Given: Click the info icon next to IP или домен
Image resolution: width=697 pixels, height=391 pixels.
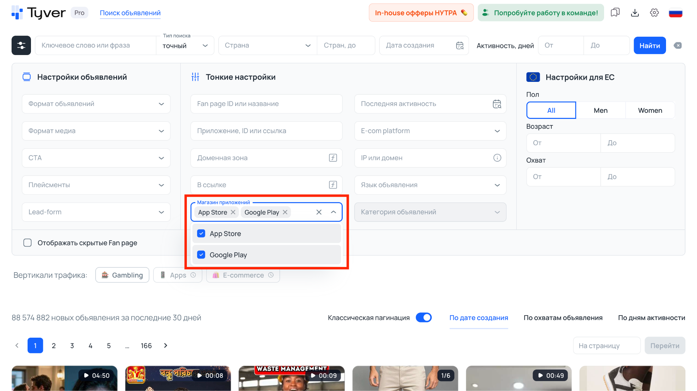Looking at the screenshot, I should (497, 158).
